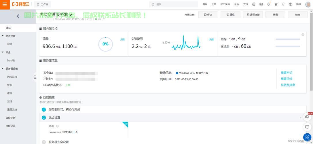The height and width of the screenshot is (144, 313).
Task: Select 防火墙 in the sidebar
Action: (11, 60)
